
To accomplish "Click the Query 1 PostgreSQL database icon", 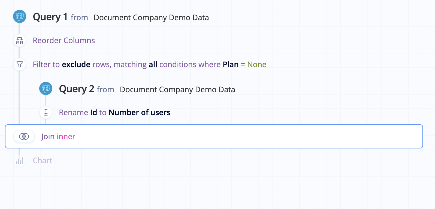I will 20,17.
